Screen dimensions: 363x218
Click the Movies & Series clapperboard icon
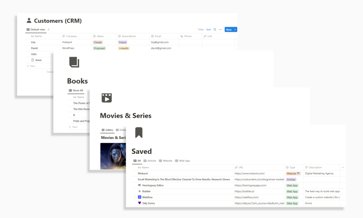(x=107, y=98)
